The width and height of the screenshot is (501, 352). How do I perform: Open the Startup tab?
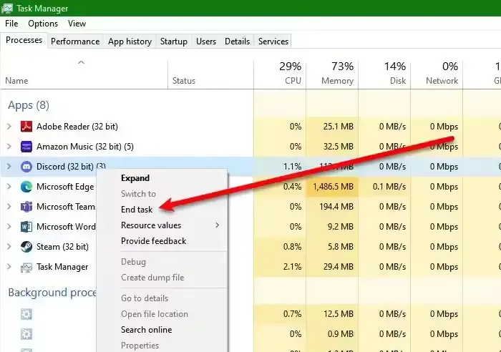[x=173, y=41]
